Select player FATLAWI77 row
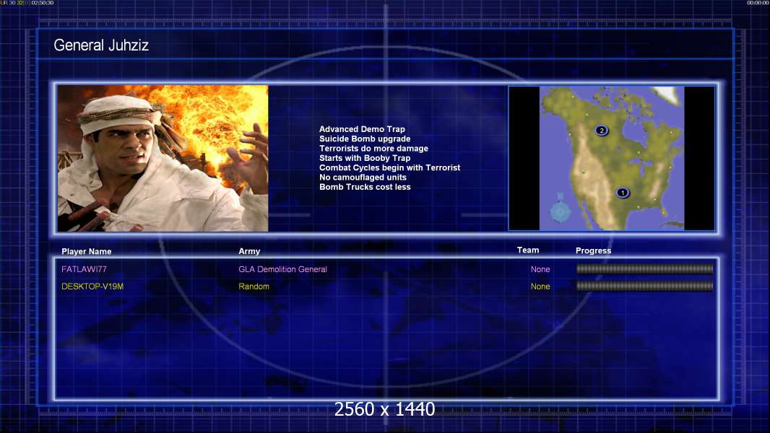Image resolution: width=770 pixels, height=433 pixels. (386, 269)
